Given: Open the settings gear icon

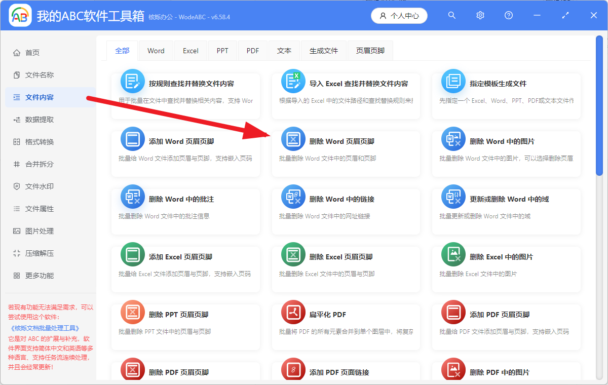Looking at the screenshot, I should tap(480, 15).
